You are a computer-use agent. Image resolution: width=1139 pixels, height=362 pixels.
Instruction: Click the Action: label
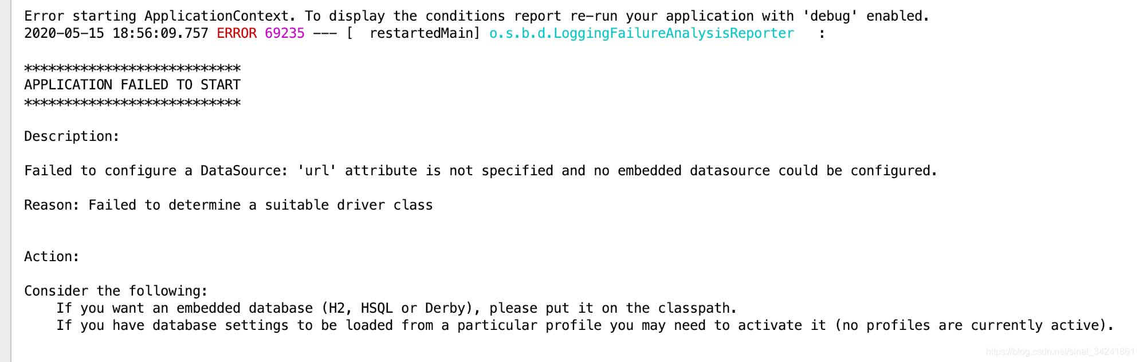(52, 257)
